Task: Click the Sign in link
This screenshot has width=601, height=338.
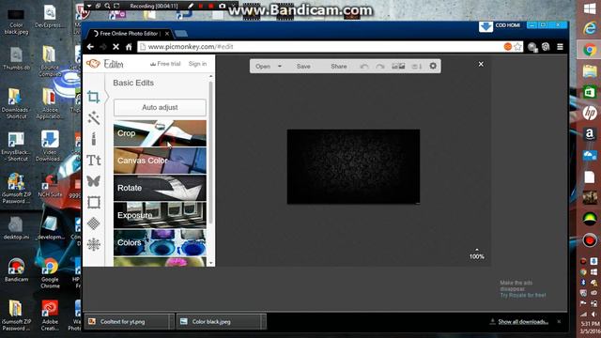Action: tap(197, 64)
